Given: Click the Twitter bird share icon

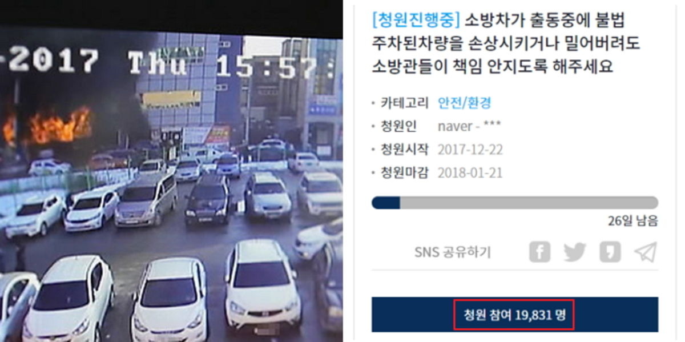Looking at the screenshot, I should pyautogui.click(x=575, y=252).
